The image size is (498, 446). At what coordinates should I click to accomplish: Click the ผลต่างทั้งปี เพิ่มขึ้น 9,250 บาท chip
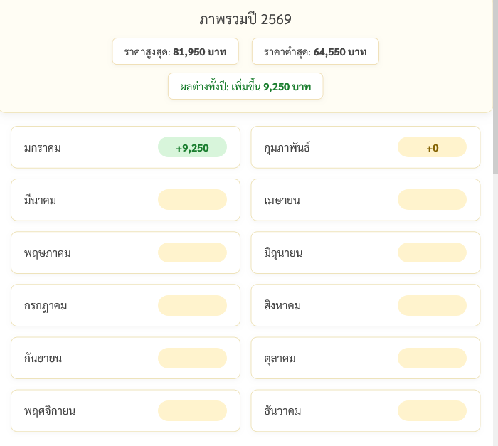click(245, 86)
